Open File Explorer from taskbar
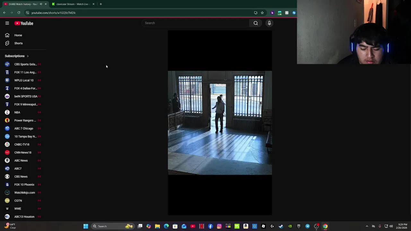The height and width of the screenshot is (231, 411). [x=157, y=226]
